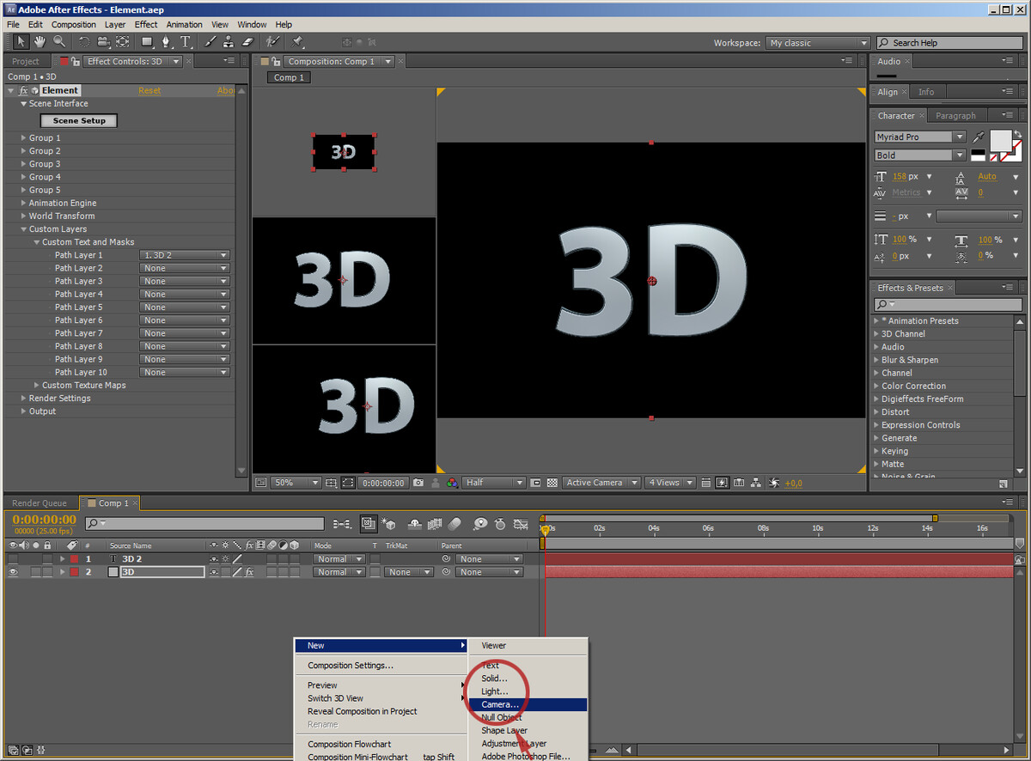Viewport: 1031px width, 761px height.
Task: Click the text fill color swatch
Action: [1000, 139]
